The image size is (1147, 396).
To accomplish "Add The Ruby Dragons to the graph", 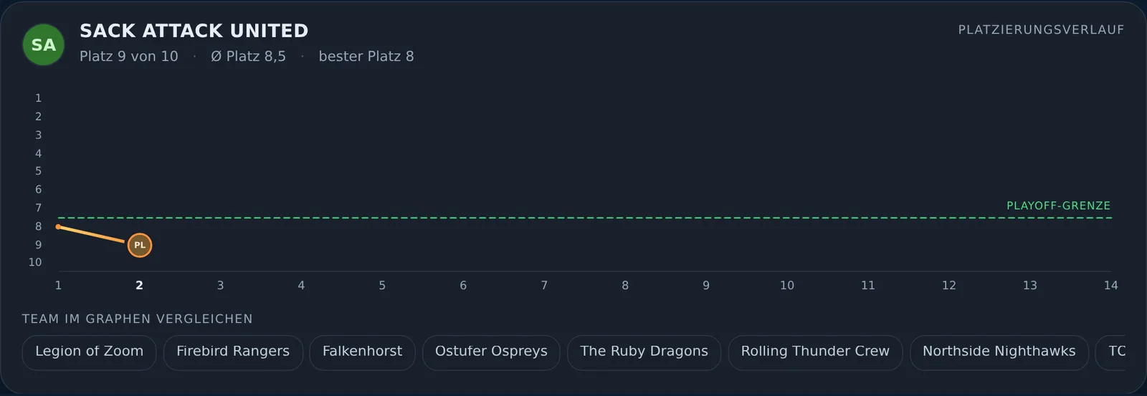I will [x=644, y=352].
